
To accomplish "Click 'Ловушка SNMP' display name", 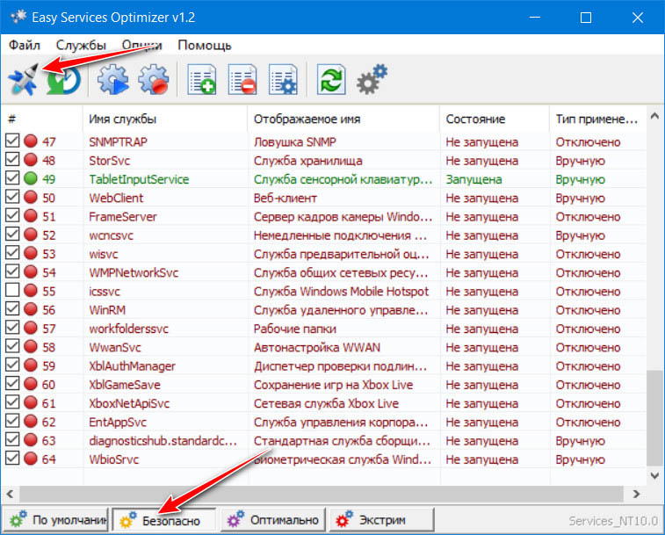I will [295, 141].
